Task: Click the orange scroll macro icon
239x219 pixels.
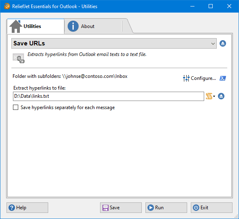Action: pos(209,96)
